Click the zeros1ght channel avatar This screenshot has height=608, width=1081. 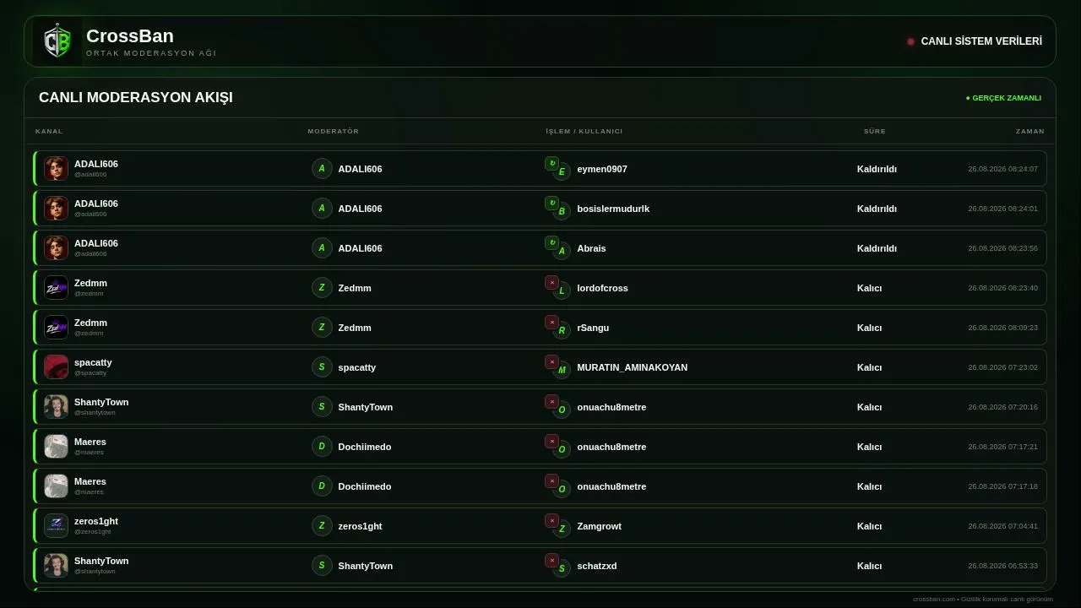pyautogui.click(x=56, y=526)
